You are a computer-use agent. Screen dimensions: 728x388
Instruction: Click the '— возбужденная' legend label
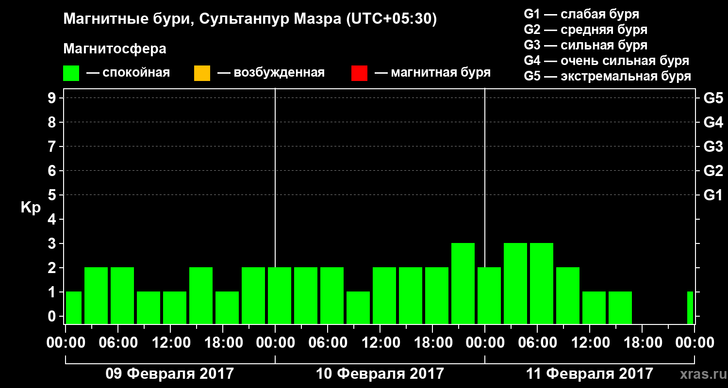pos(271,73)
